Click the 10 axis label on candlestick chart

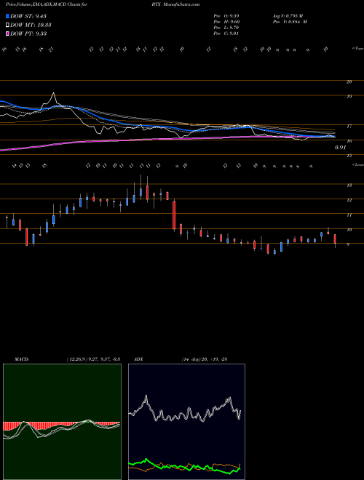coord(349,230)
